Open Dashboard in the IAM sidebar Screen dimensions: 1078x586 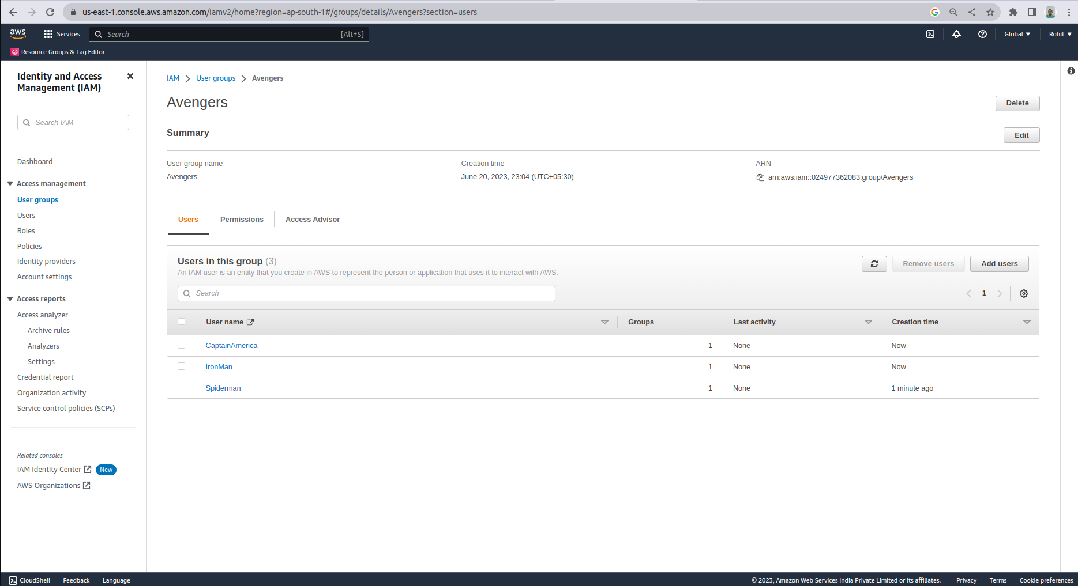pos(35,162)
